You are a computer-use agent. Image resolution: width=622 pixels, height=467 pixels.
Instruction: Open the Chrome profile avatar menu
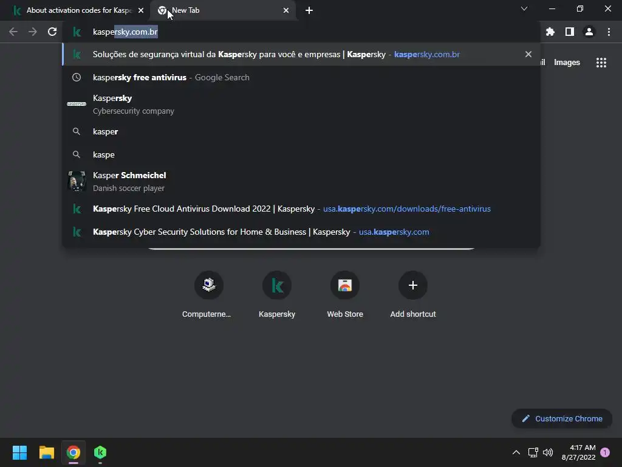[589, 32]
